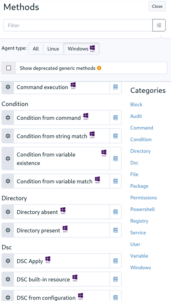Toggle filter options sliders button

coord(159,25)
